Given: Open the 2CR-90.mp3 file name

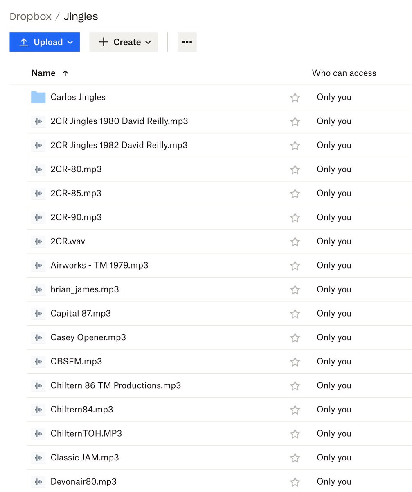Looking at the screenshot, I should [76, 217].
